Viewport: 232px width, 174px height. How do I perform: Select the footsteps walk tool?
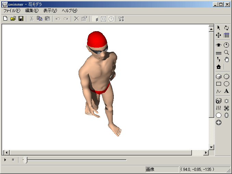click(219, 60)
